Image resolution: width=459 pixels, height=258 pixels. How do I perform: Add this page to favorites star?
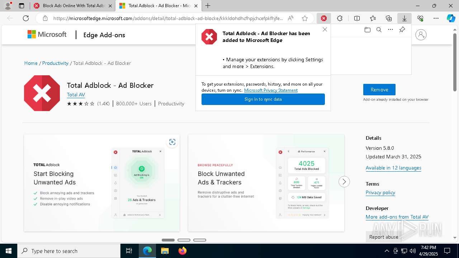coord(305,18)
